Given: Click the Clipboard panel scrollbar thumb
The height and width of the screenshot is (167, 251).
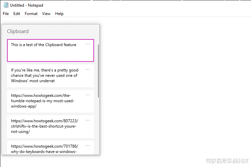Looking at the screenshot, I should pyautogui.click(x=98, y=71).
